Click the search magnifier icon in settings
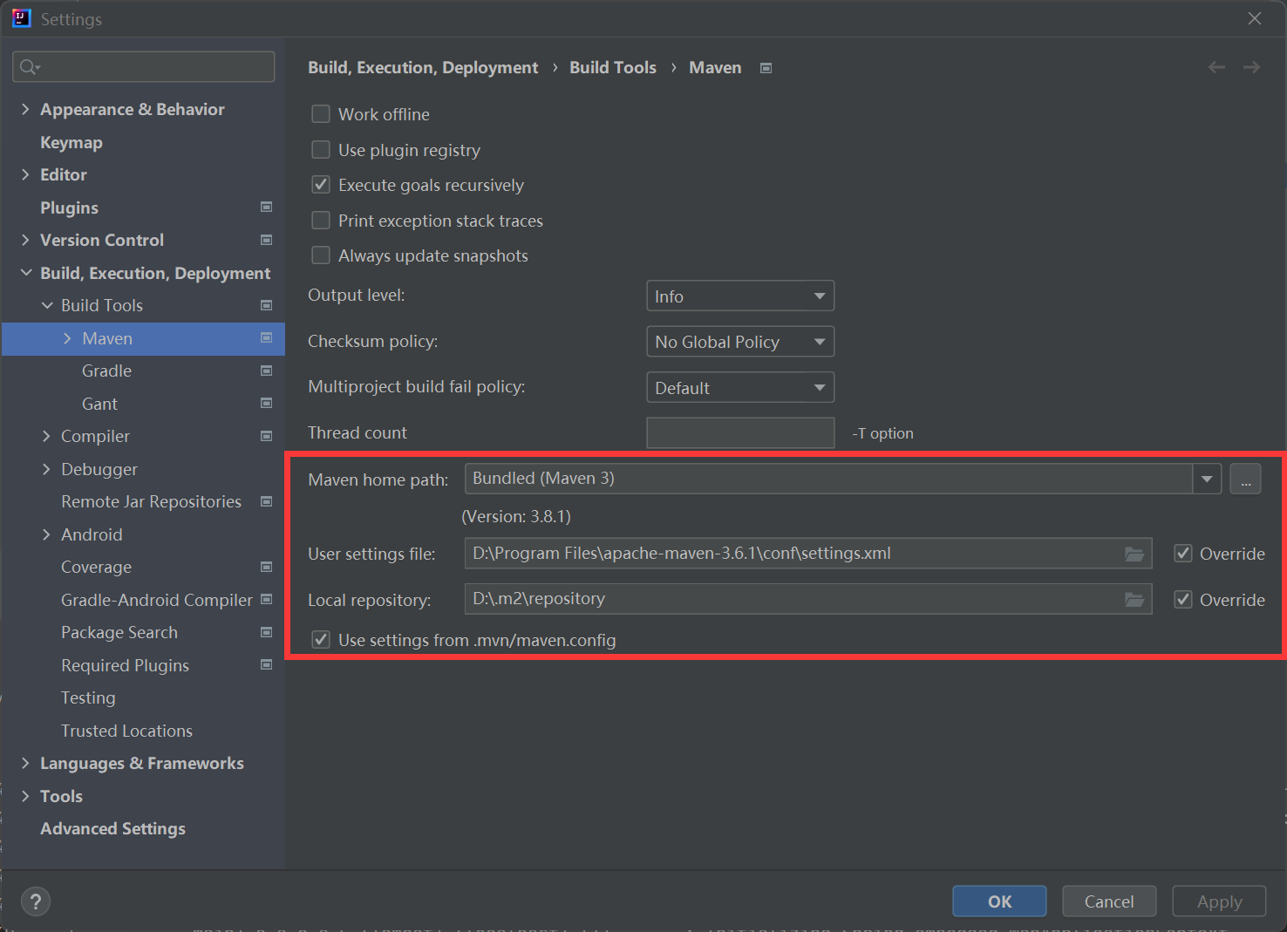 pyautogui.click(x=29, y=67)
